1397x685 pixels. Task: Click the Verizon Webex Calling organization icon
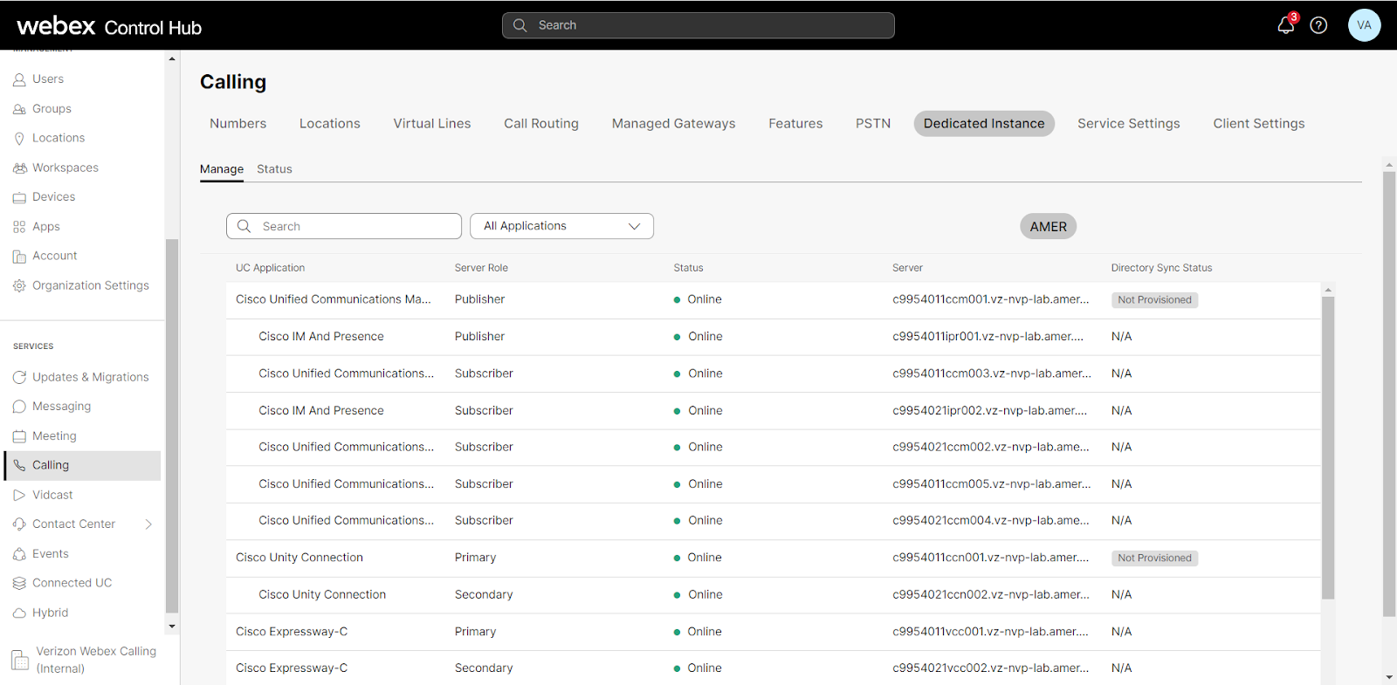(19, 660)
